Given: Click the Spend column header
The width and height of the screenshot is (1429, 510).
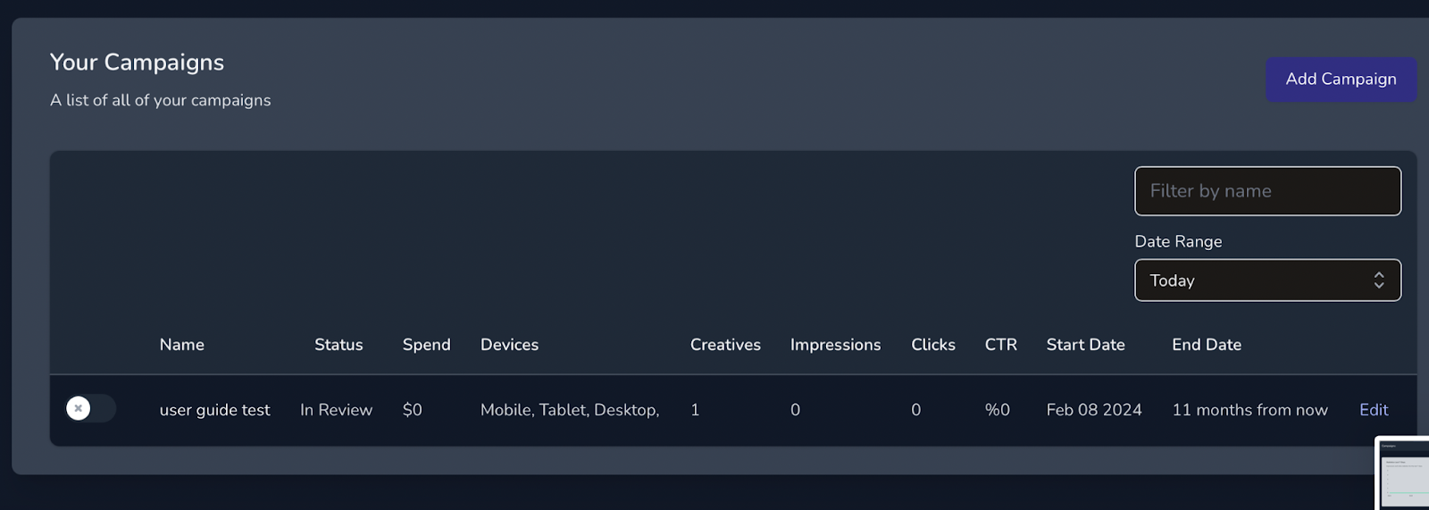Looking at the screenshot, I should click(426, 345).
